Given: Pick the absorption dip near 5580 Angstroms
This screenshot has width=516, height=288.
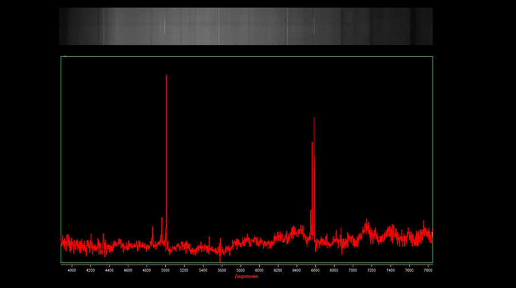Looking at the screenshot, I should tap(220, 259).
